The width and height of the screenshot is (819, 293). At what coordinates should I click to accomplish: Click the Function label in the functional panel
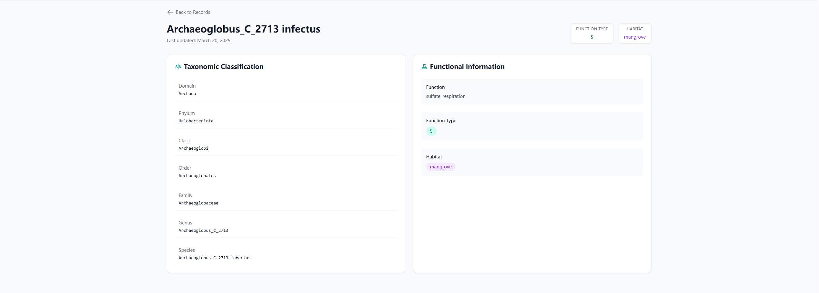click(435, 87)
